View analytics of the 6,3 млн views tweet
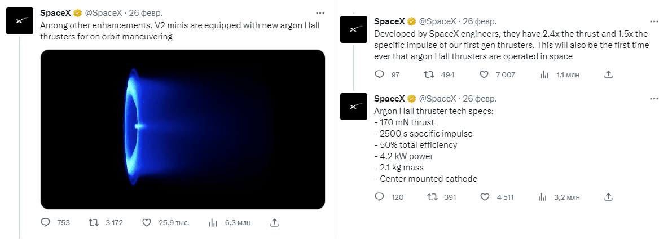 [213, 222]
